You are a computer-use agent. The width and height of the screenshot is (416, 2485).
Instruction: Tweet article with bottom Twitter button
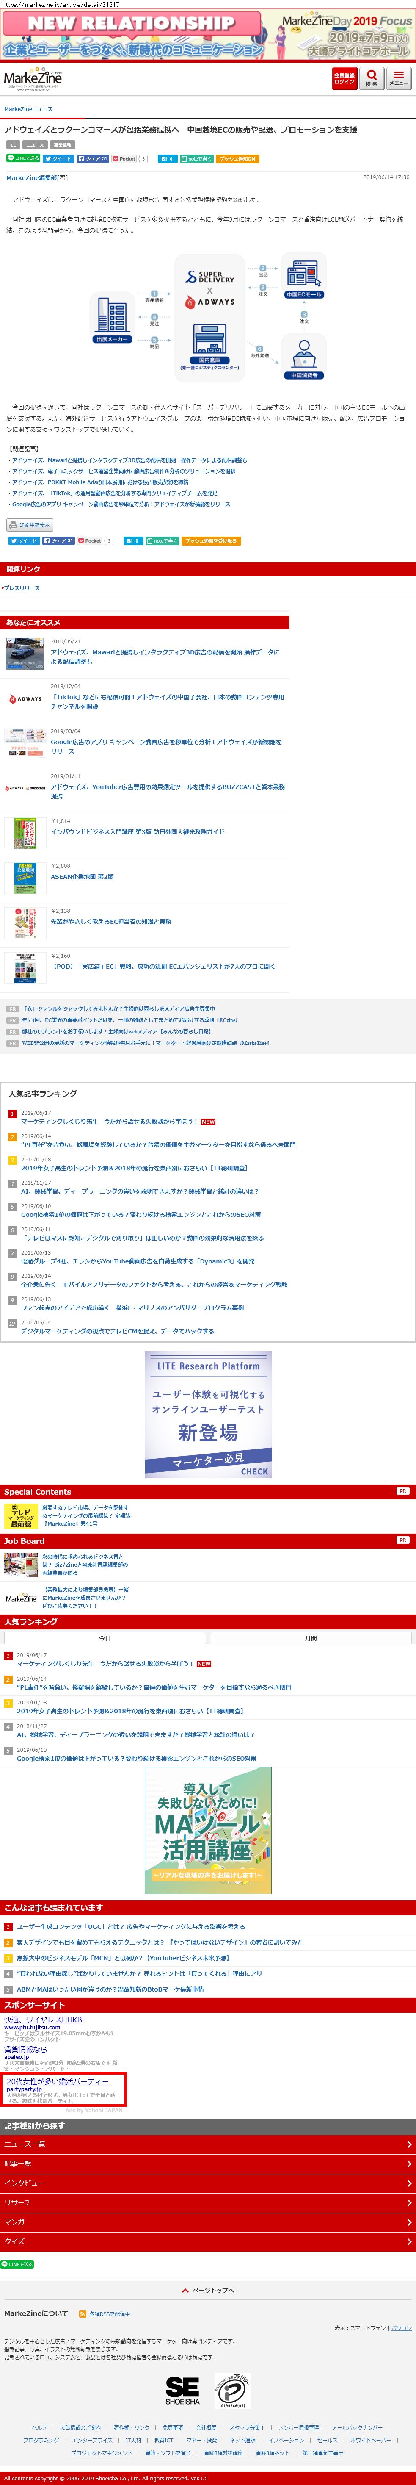pos(24,541)
